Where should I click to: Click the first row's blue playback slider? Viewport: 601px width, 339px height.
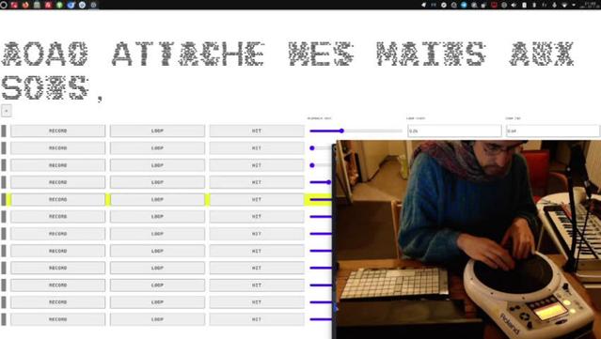pyautogui.click(x=356, y=131)
